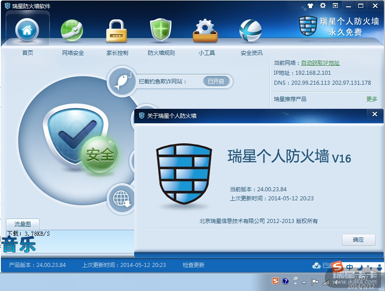Click Sogou input S icon in taskbar tray

[x=276, y=281]
